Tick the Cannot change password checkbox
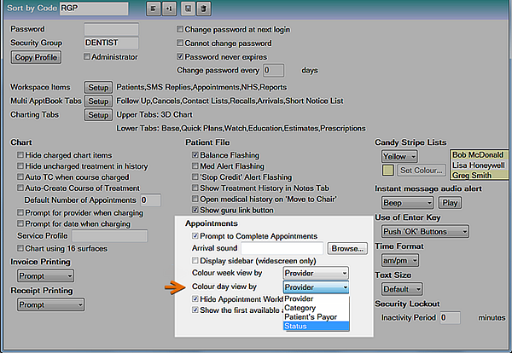The image size is (512, 353). coord(180,43)
